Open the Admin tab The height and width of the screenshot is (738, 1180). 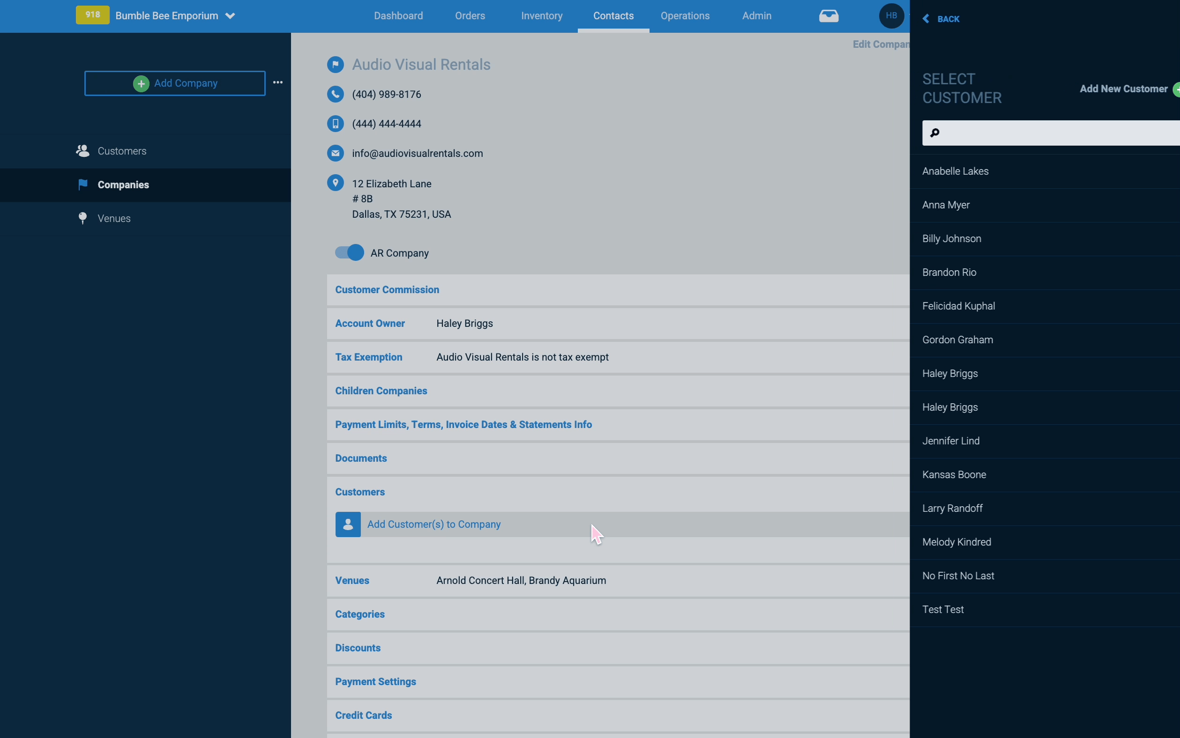(756, 15)
